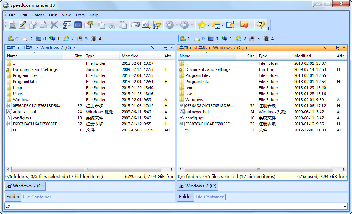Viewport: 352px width, 214px height.
Task: Sort left panel by Modified column
Action: tap(141, 56)
